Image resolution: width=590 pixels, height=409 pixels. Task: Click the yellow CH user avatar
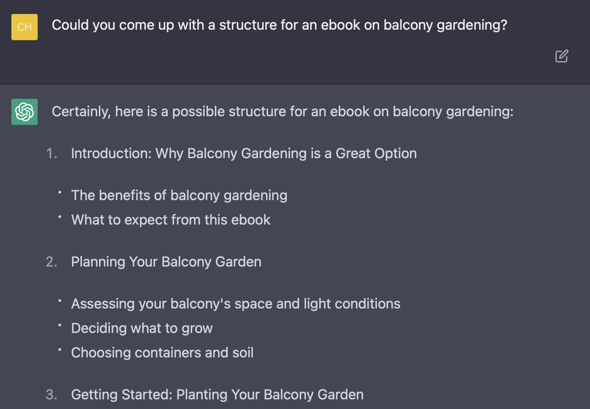(25, 27)
